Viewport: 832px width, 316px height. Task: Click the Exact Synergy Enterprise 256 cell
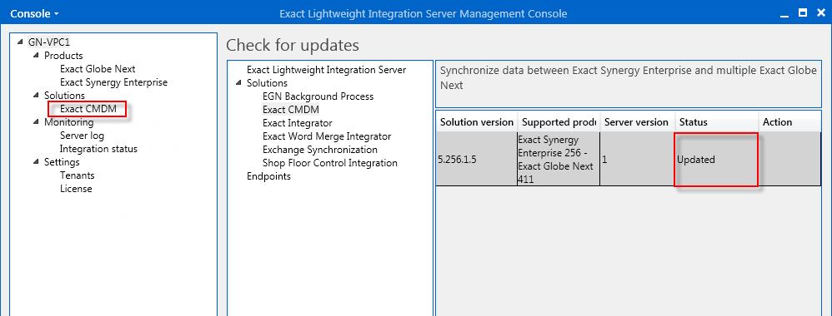coord(559,160)
